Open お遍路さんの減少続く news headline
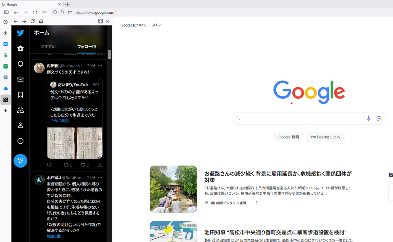 [278, 177]
